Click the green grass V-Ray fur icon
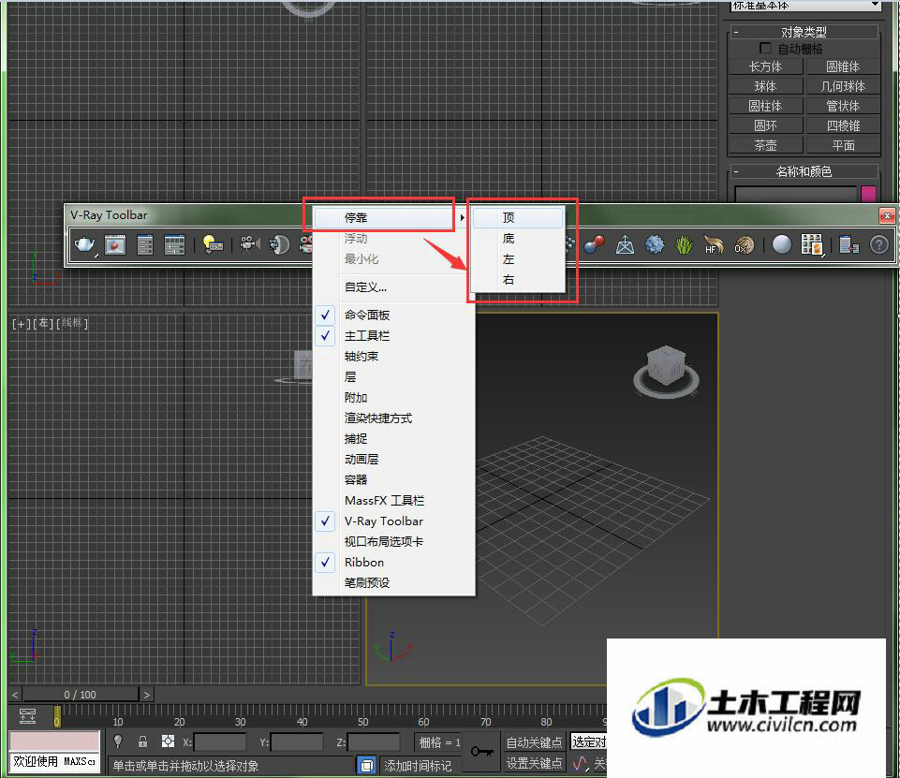 pyautogui.click(x=684, y=245)
